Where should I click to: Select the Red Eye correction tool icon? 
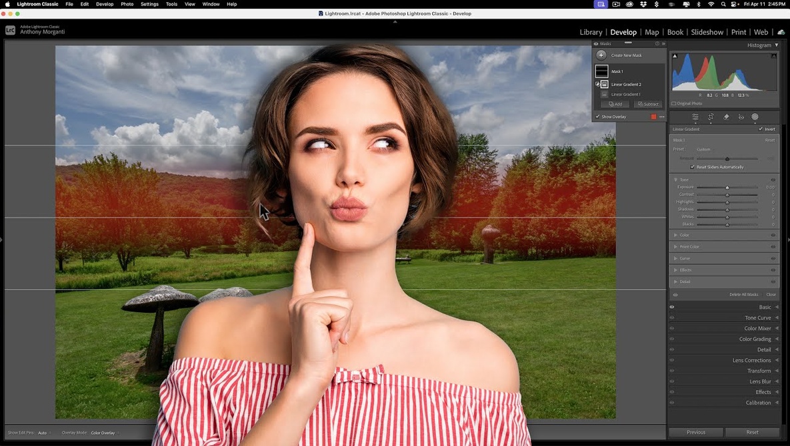[741, 117]
